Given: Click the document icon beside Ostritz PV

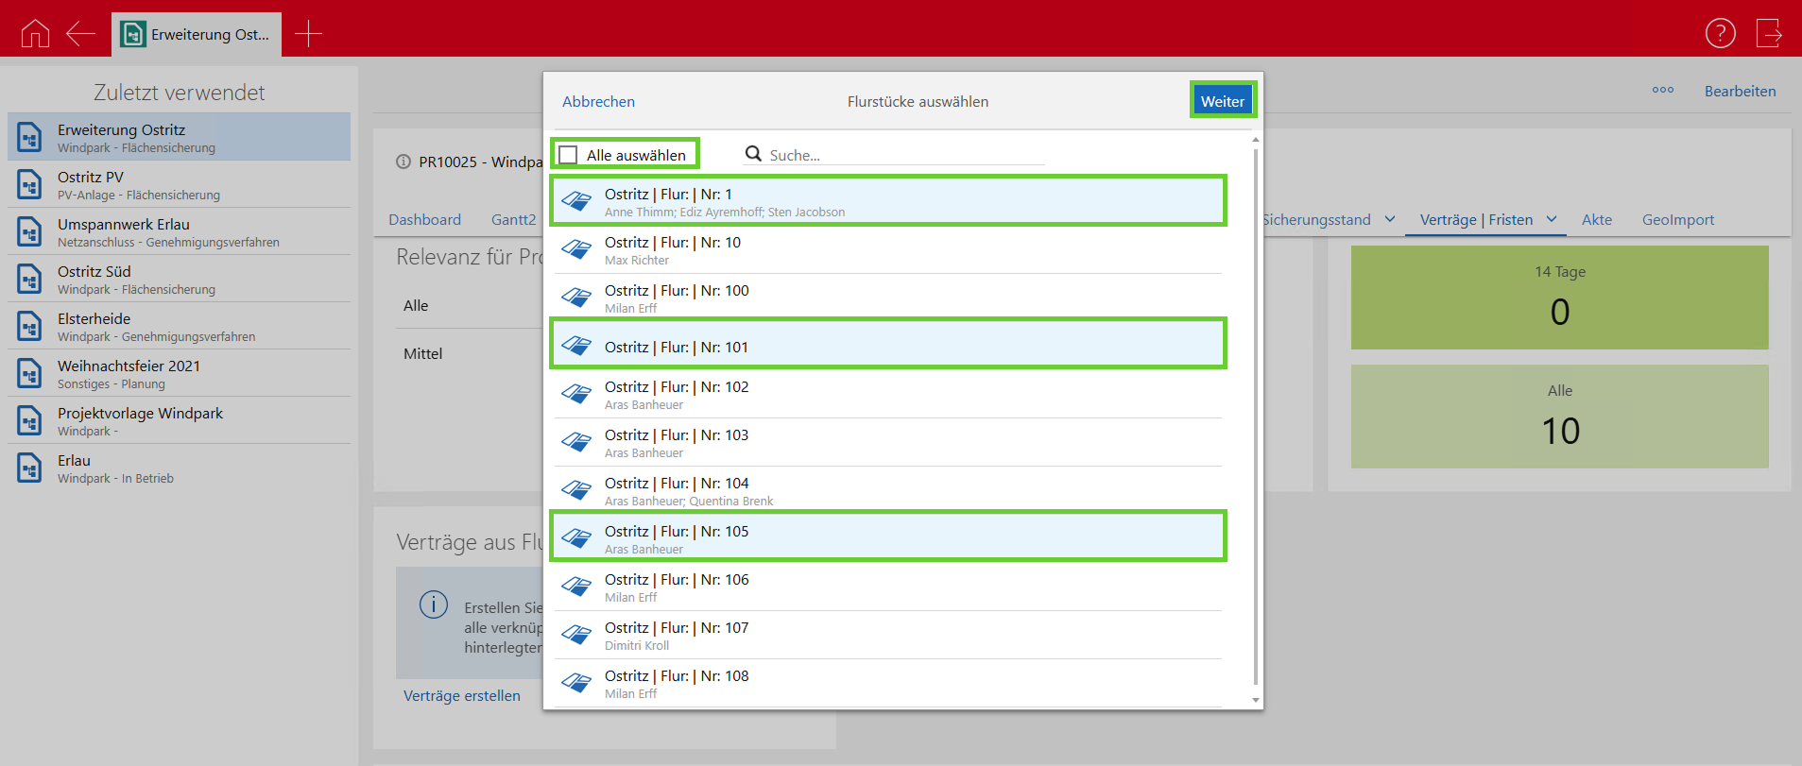Looking at the screenshot, I should click(29, 184).
